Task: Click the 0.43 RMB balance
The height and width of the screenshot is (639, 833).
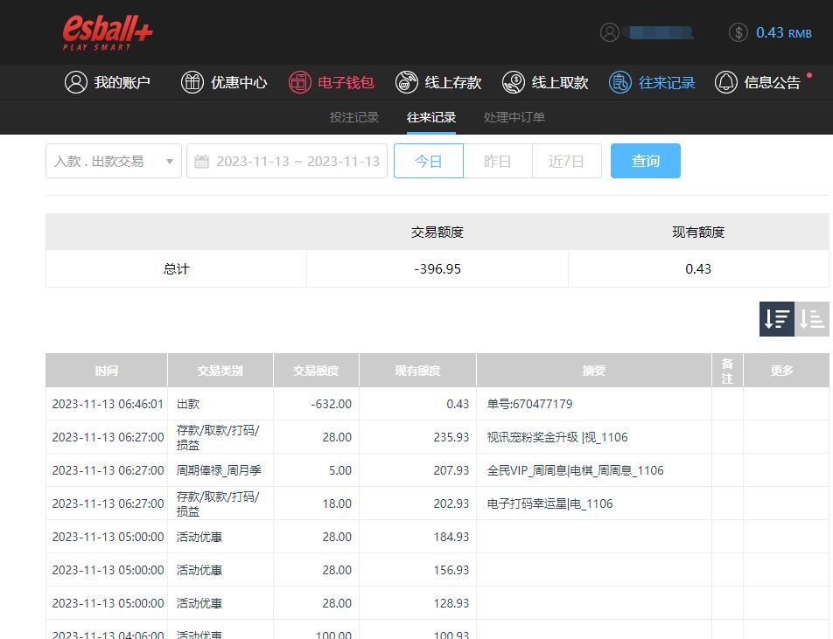Action: [x=784, y=33]
